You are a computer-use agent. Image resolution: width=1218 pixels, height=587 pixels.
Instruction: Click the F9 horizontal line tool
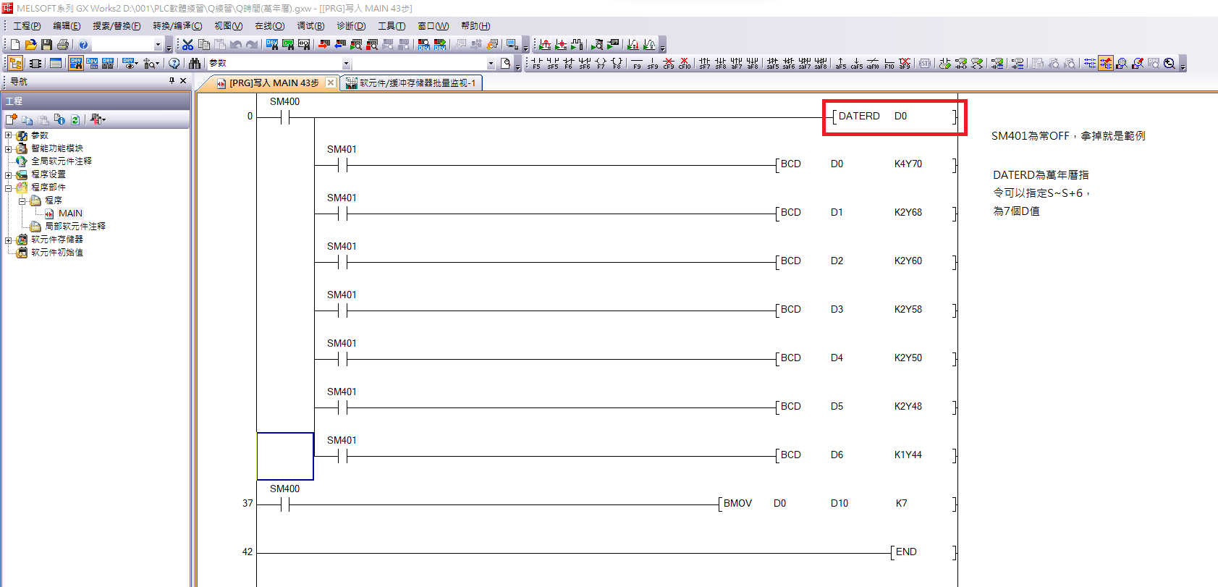[x=636, y=64]
